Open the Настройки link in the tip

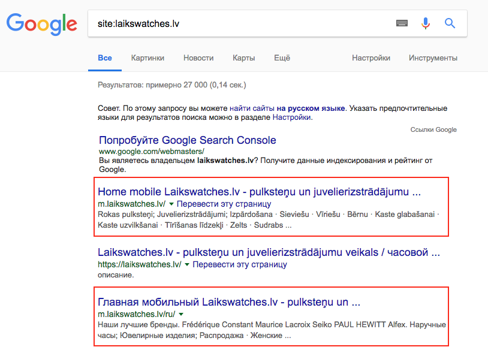click(x=291, y=117)
